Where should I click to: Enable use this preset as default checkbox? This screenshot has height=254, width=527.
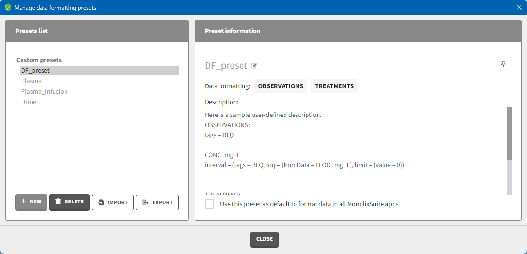[209, 204]
